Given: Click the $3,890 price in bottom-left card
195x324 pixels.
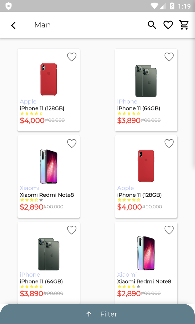Looking at the screenshot, I should (31, 293).
